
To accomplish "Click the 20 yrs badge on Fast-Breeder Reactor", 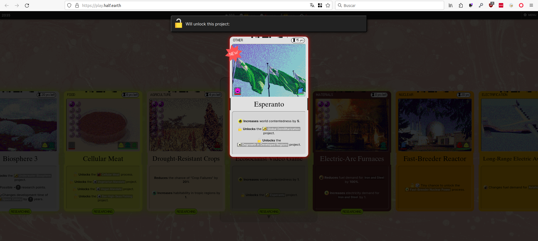I will (463, 95).
